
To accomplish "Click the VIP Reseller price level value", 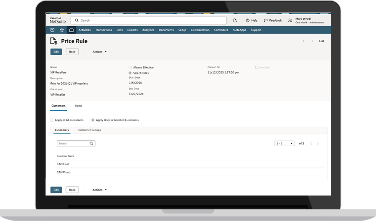I will (58, 95).
